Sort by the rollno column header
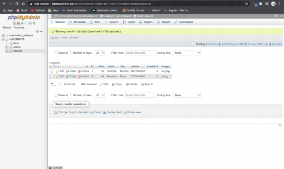The image size is (284, 169). click(100, 67)
